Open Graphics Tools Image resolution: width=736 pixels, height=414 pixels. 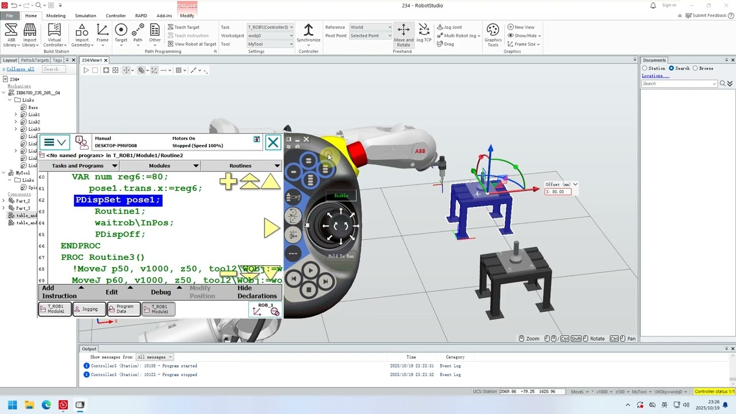click(493, 36)
